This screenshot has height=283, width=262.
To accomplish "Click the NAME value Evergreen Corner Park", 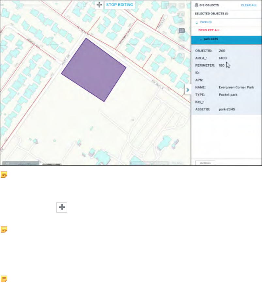I will point(236,87).
